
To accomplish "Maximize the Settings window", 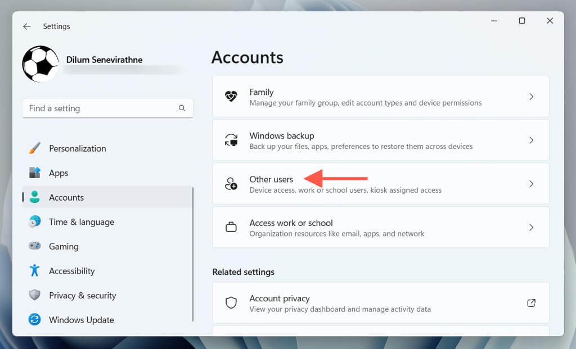I will [x=522, y=21].
